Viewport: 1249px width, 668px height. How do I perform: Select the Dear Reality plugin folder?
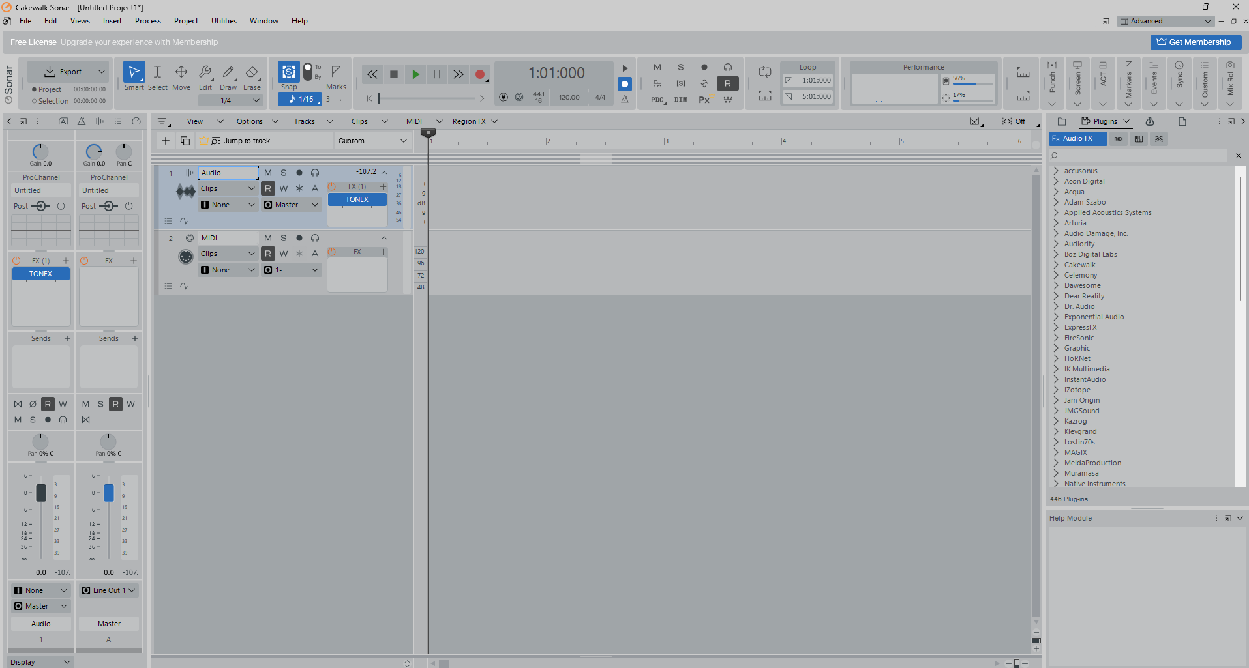[x=1084, y=296]
